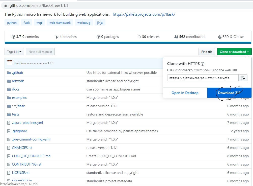Screen dimensions: 253x186
Task: Click the artwork folder icon
Action: tap(9, 81)
